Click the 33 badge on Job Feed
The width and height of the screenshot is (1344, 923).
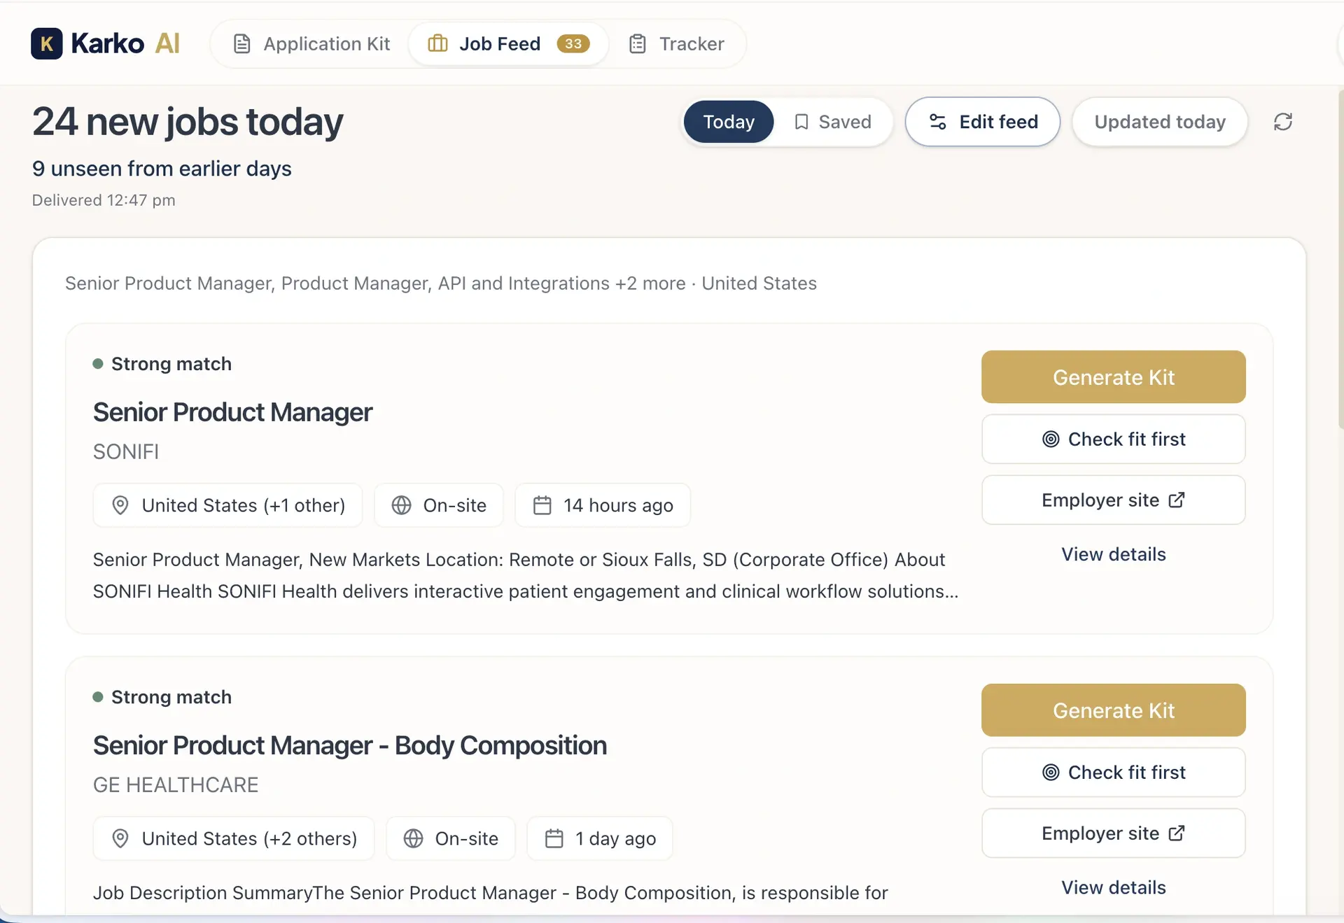coord(573,43)
